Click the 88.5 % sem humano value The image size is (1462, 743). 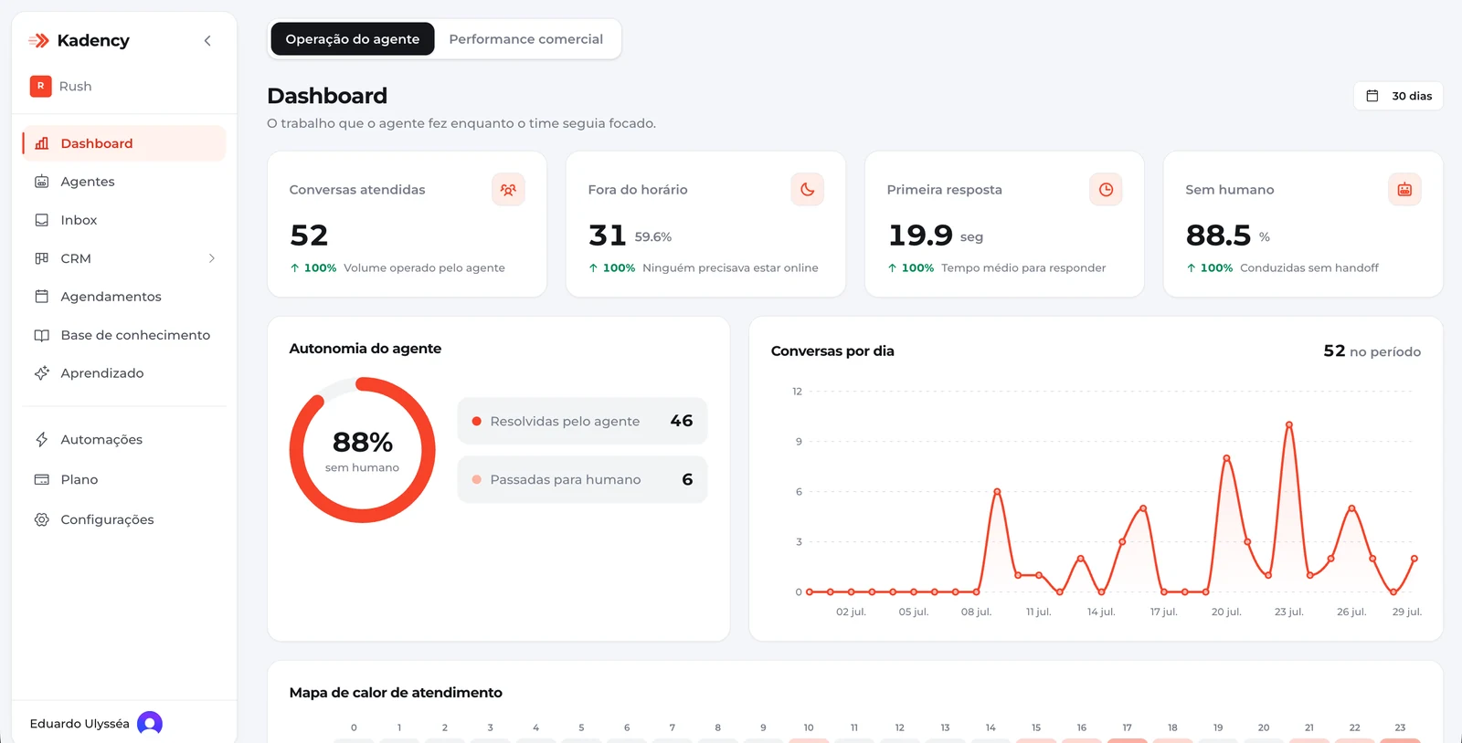(1227, 235)
